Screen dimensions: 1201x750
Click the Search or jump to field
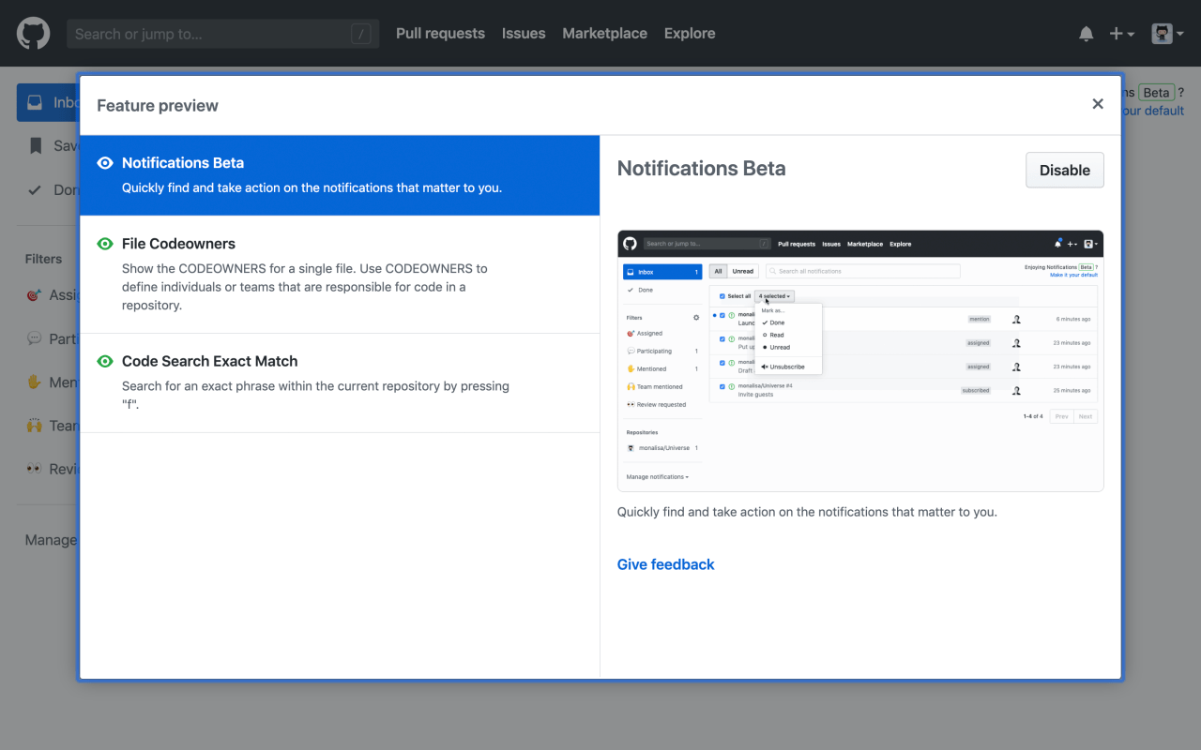[223, 33]
